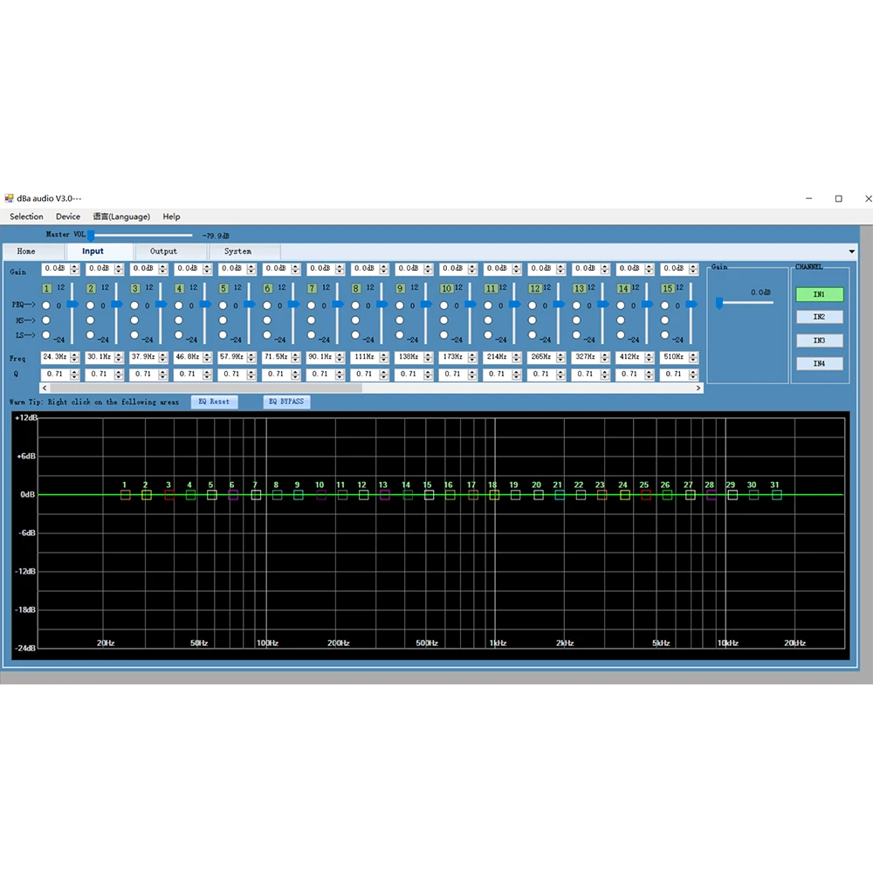Image resolution: width=873 pixels, height=873 pixels.
Task: Open the Device menu
Action: 68,217
